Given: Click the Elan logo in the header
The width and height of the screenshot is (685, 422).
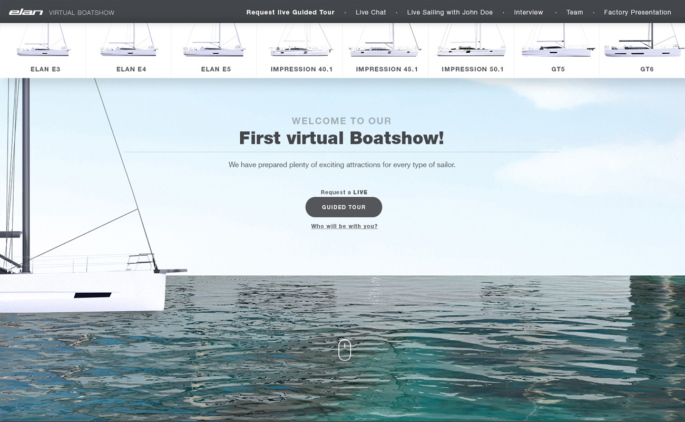Looking at the screenshot, I should tap(26, 12).
